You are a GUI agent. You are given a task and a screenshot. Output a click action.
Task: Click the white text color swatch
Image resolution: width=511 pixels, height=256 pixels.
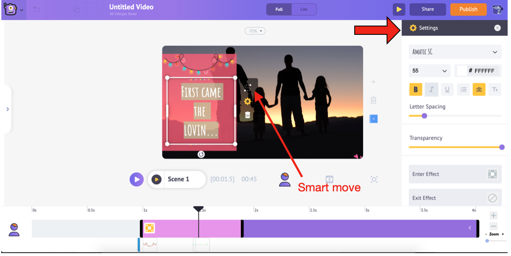[462, 71]
